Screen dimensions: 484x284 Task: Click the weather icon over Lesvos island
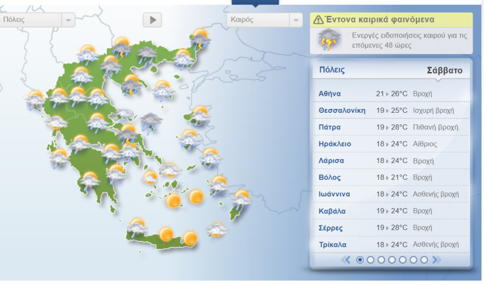pyautogui.click(x=199, y=114)
